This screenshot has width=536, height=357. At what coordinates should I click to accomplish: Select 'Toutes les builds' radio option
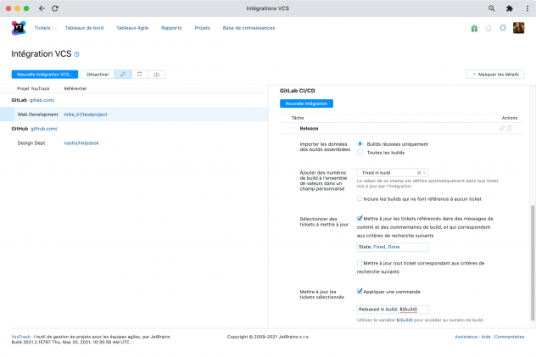point(360,153)
